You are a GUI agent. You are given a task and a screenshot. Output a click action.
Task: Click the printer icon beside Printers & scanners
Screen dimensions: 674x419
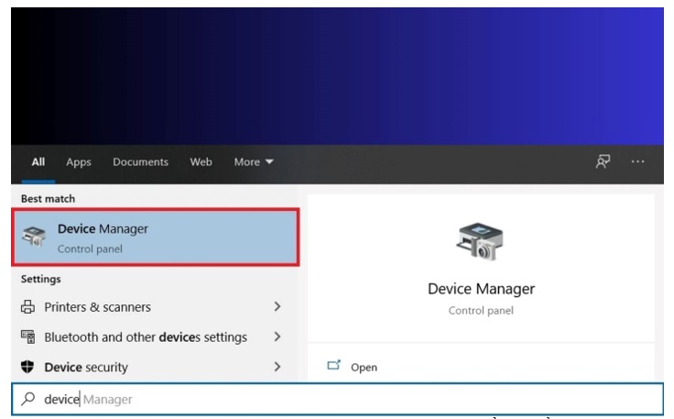click(x=27, y=307)
